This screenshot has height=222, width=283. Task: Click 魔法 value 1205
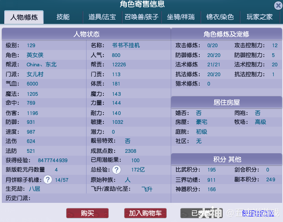tap(32, 94)
